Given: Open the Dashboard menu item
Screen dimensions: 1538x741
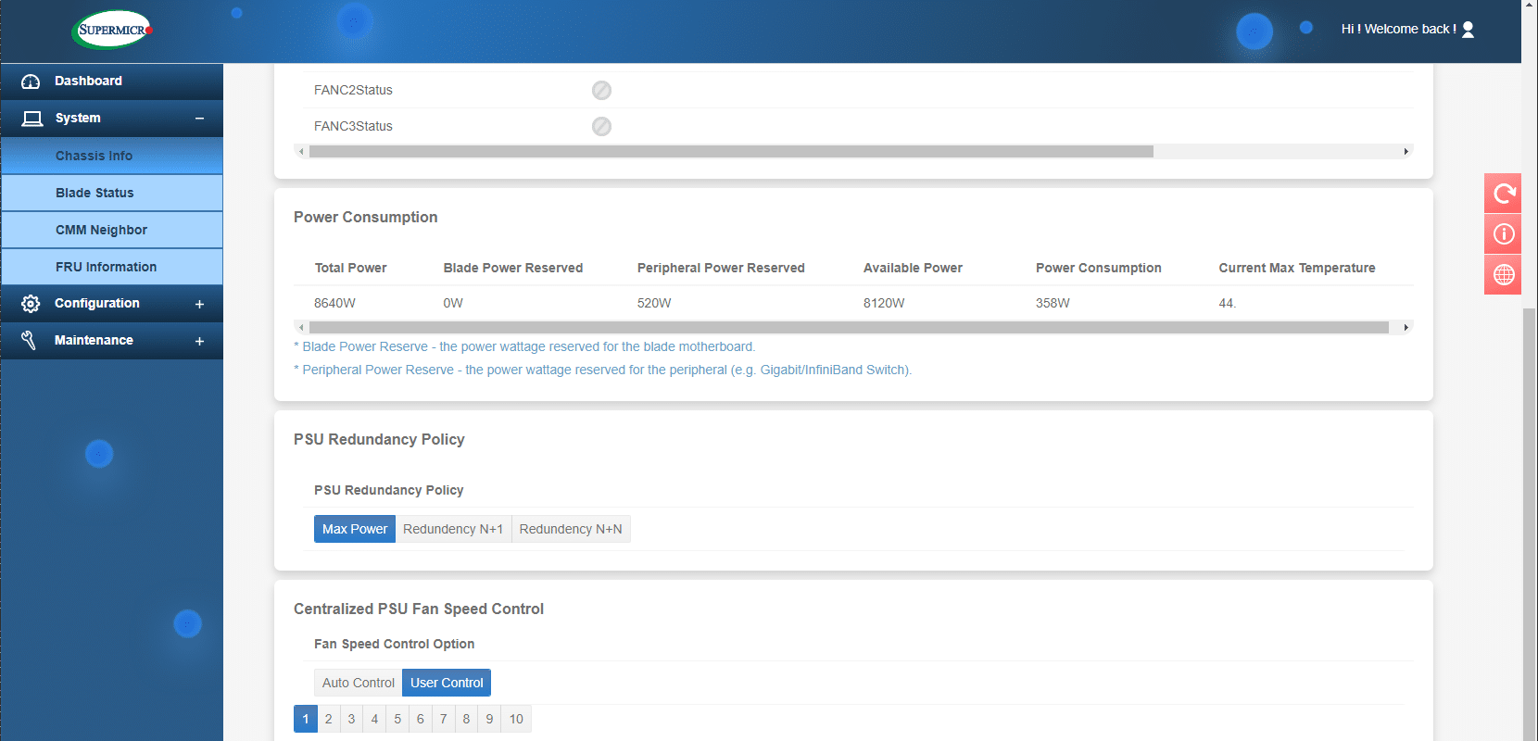Looking at the screenshot, I should (112, 82).
